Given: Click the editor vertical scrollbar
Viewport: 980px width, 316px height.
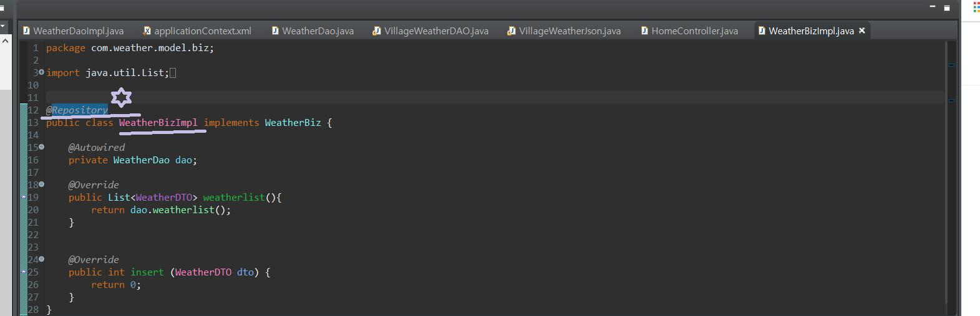Looking at the screenshot, I should tap(946, 173).
